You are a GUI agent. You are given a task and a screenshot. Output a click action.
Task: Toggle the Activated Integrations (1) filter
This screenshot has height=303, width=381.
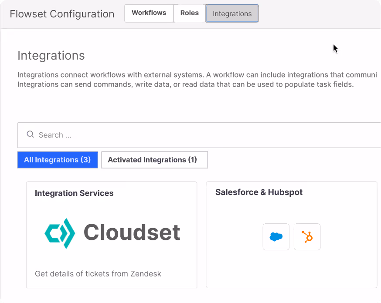coord(154,160)
